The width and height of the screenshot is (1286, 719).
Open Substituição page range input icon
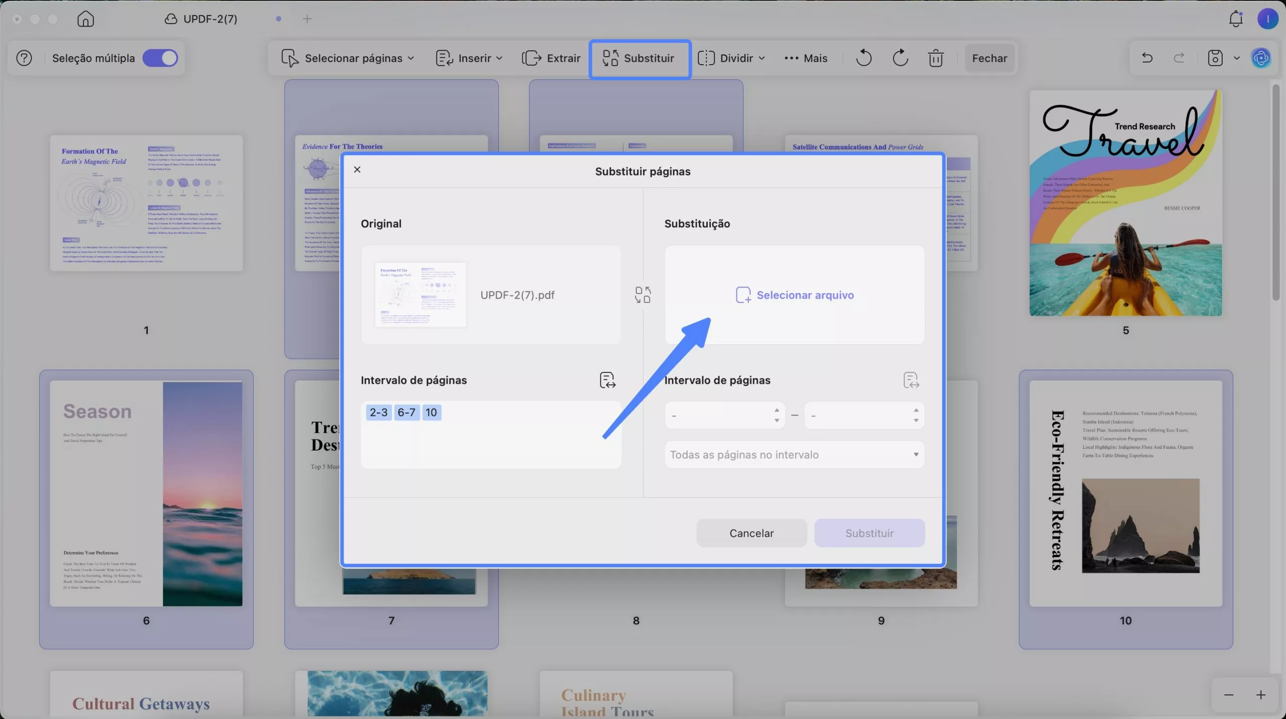[911, 380]
